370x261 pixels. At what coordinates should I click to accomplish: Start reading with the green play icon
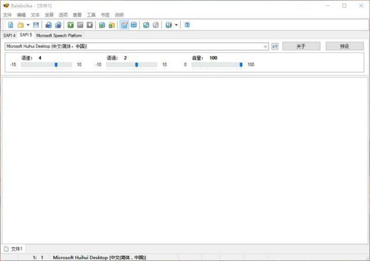71,25
